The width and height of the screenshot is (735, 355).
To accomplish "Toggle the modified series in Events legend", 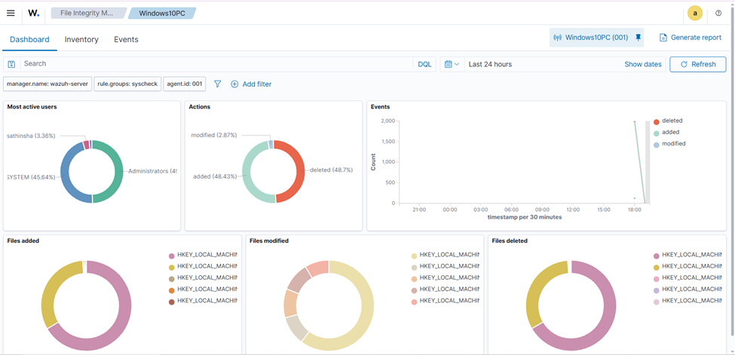I will [669, 144].
